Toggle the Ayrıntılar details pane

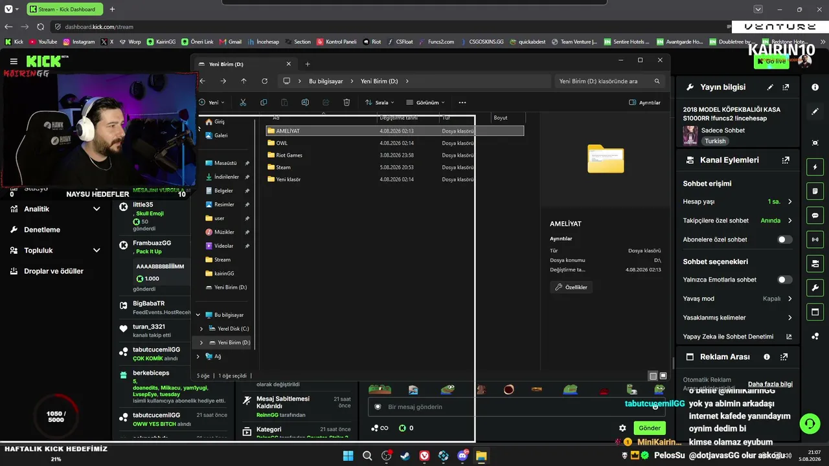click(645, 102)
